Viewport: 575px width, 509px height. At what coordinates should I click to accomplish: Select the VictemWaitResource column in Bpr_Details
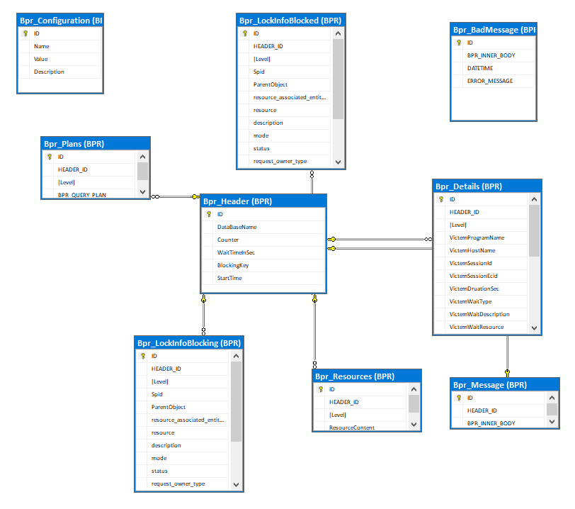(x=481, y=328)
